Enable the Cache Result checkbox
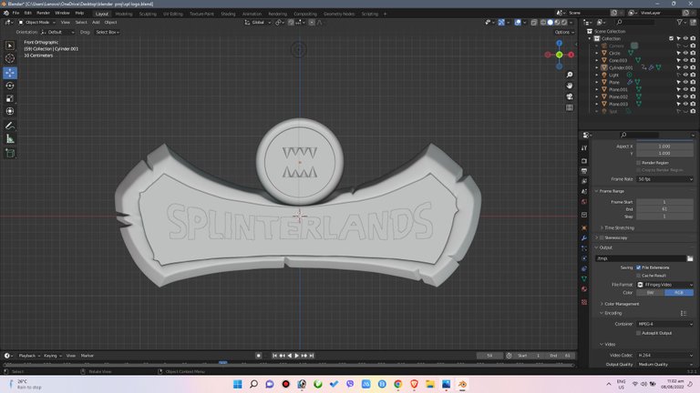 [638, 276]
